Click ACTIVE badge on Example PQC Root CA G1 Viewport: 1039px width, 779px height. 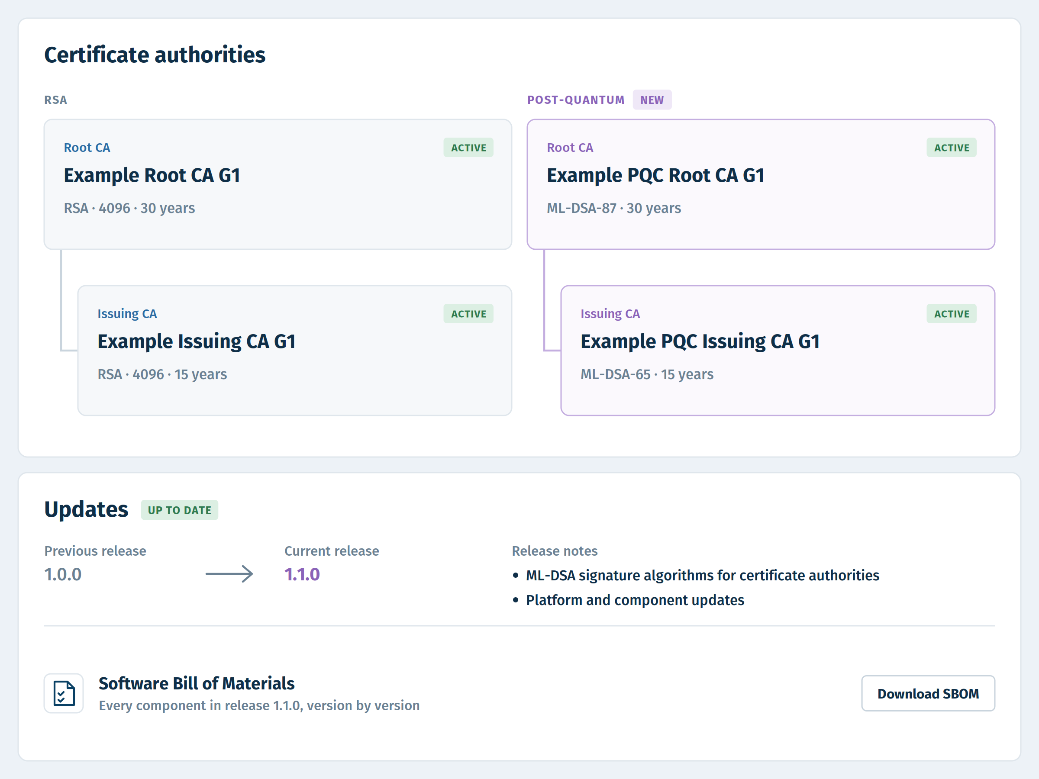click(951, 148)
